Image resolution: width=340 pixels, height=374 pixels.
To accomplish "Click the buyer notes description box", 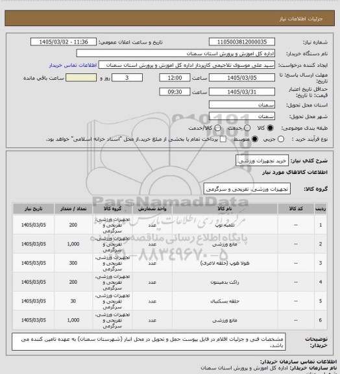I will point(149,342).
